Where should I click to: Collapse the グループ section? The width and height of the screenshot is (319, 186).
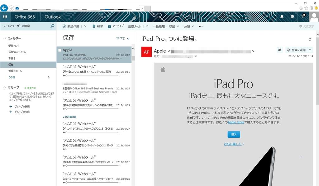click(x=4, y=87)
